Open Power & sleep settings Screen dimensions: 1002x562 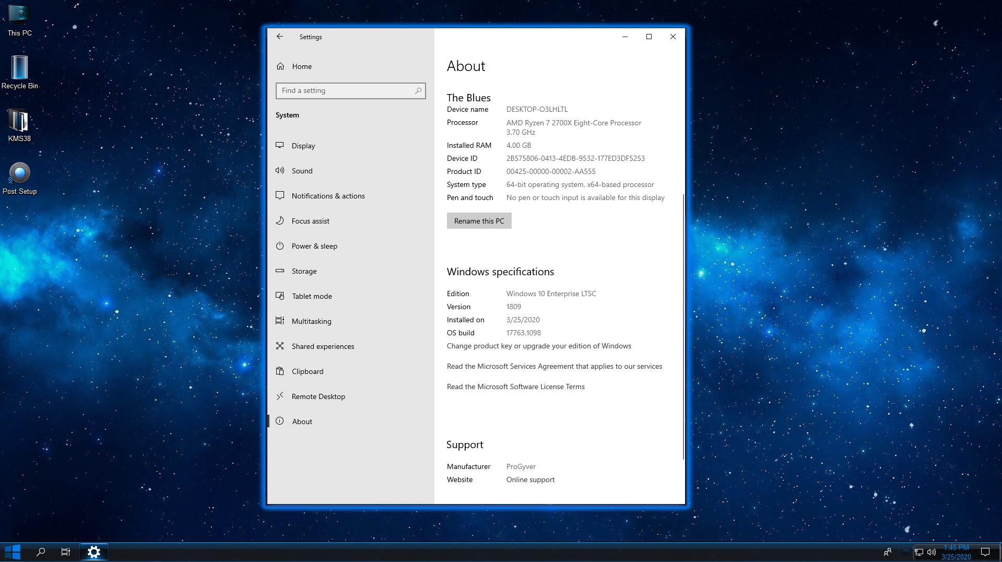350,246
